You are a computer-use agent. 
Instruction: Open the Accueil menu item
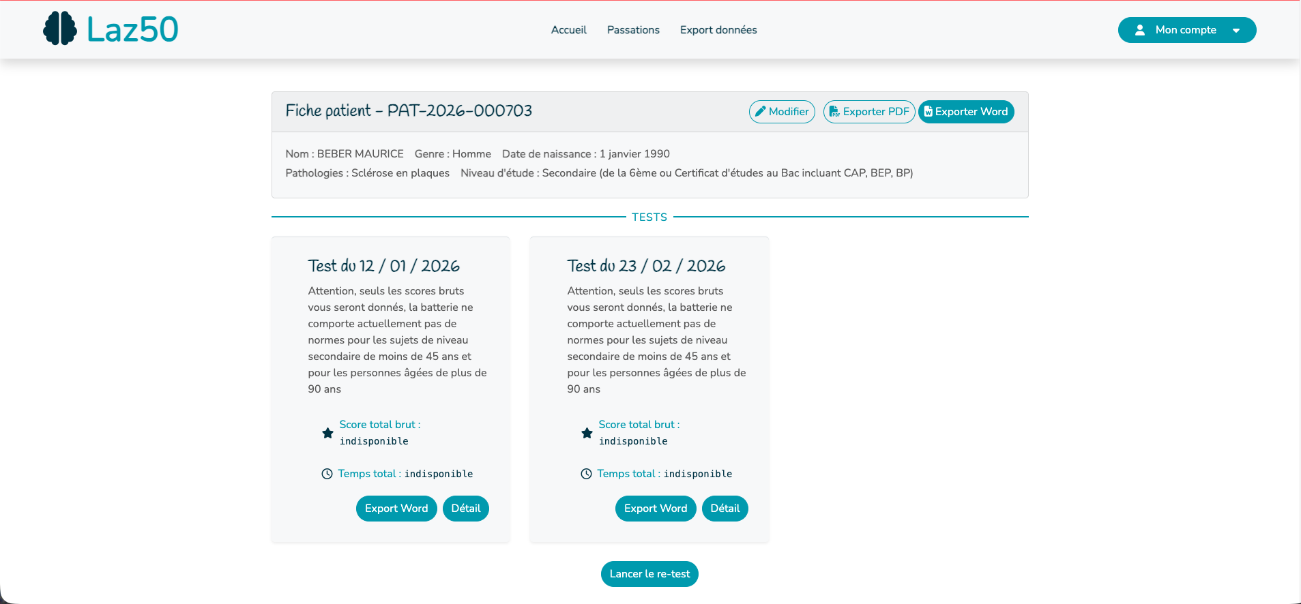click(568, 30)
